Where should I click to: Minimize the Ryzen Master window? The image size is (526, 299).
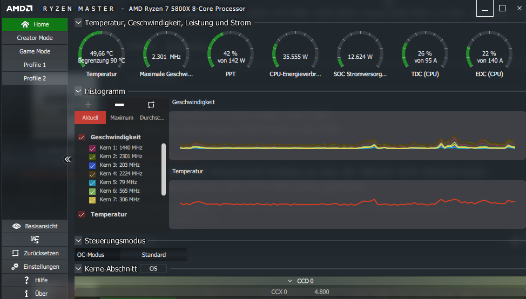(x=485, y=9)
